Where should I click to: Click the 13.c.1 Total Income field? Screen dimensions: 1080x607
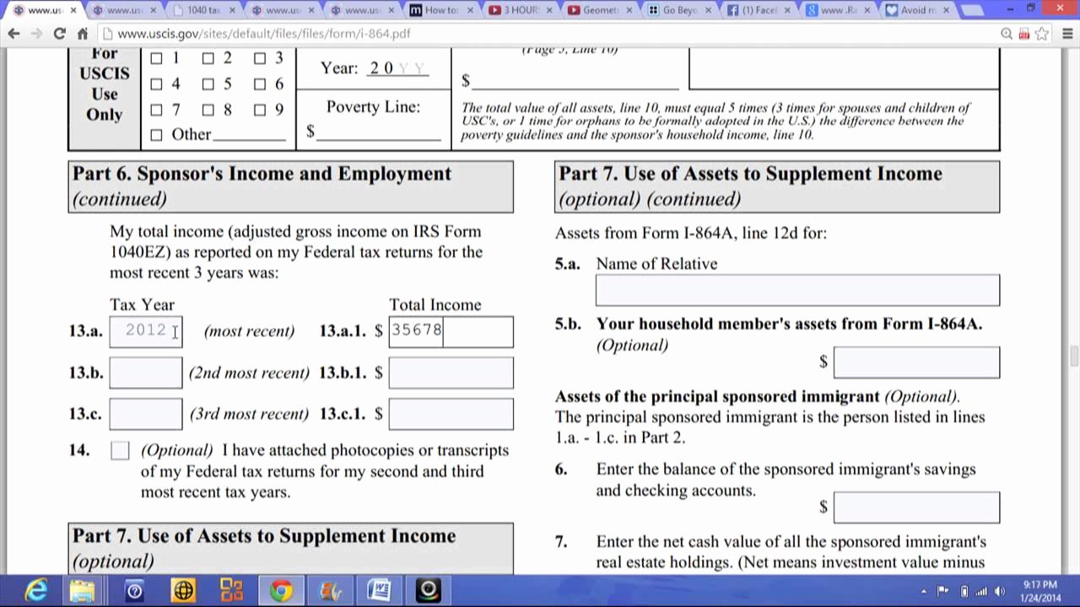[451, 414]
